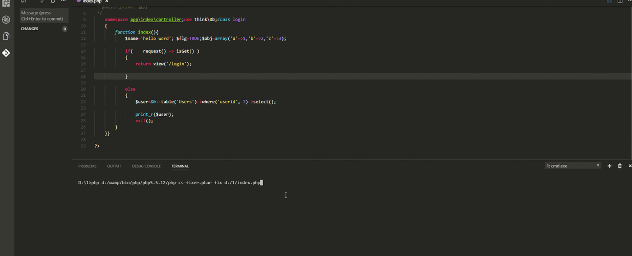Click the split editor icon
Viewport: 632px width, 256px height.
620,2
